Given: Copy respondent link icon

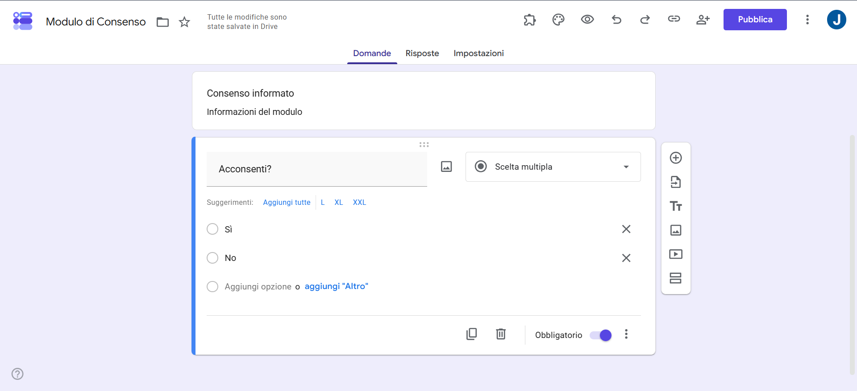Looking at the screenshot, I should point(674,19).
